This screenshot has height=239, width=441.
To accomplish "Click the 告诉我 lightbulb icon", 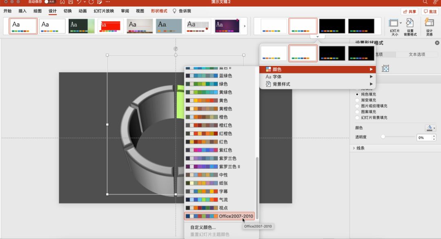I will click(174, 11).
